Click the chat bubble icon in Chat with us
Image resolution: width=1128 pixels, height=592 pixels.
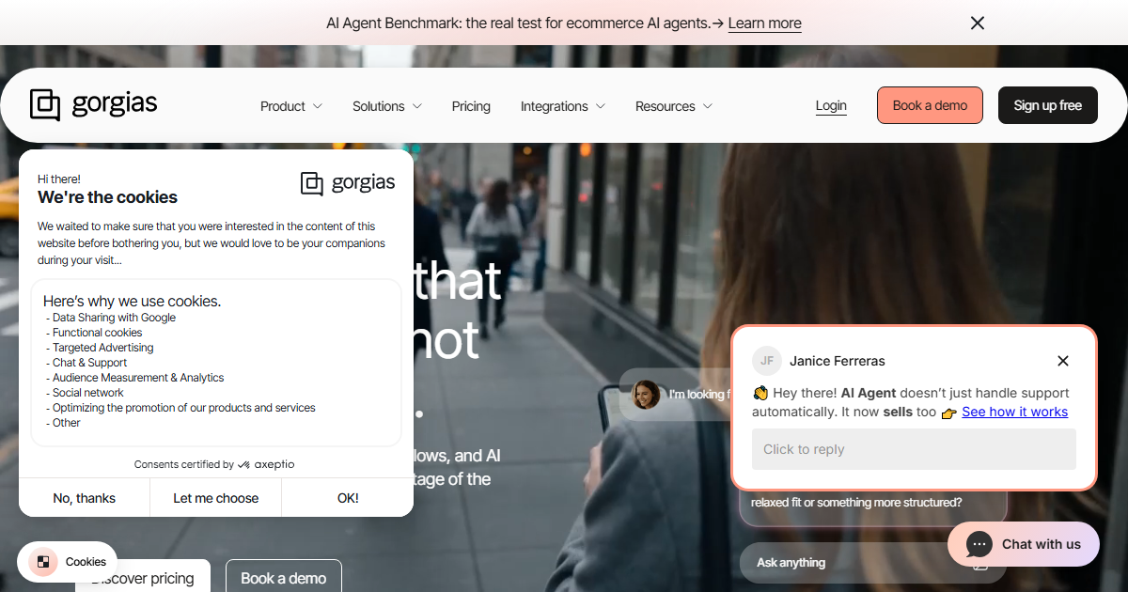(x=979, y=544)
